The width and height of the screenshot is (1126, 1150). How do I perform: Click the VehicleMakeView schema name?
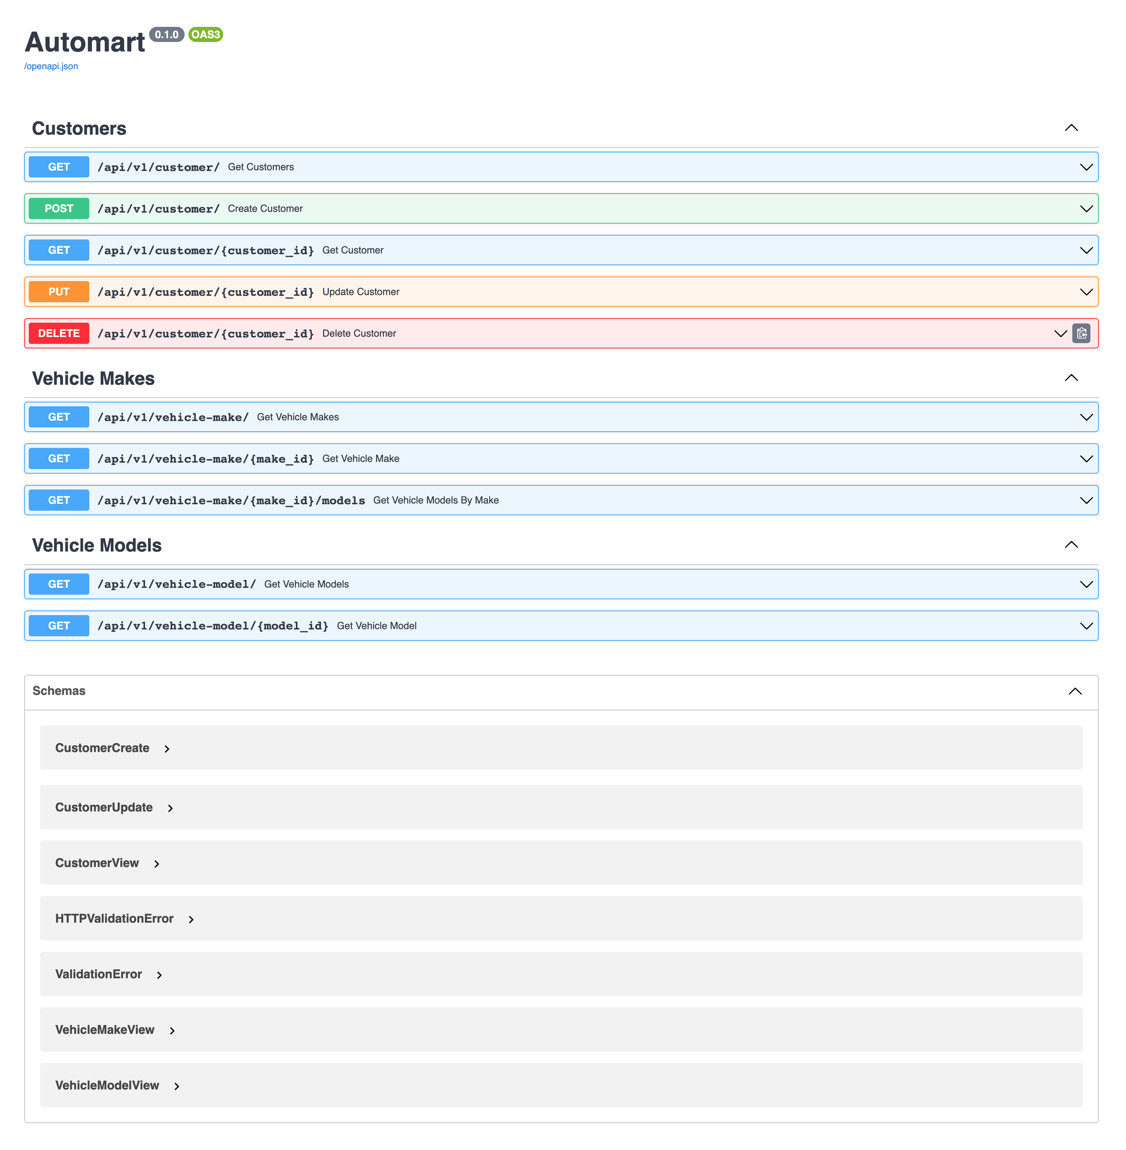click(105, 1029)
